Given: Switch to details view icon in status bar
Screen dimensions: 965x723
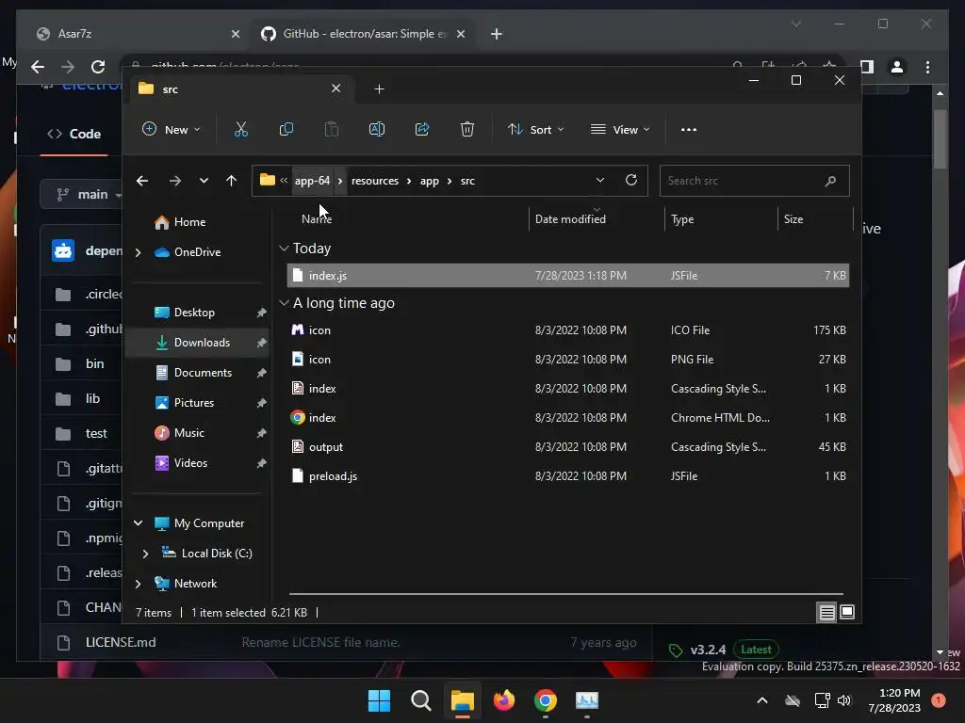Looking at the screenshot, I should tap(826, 612).
